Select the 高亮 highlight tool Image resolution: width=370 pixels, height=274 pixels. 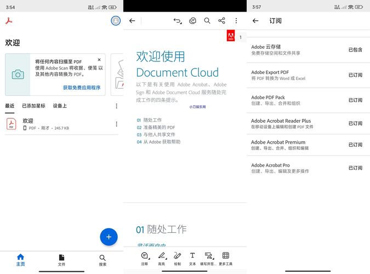(161, 259)
